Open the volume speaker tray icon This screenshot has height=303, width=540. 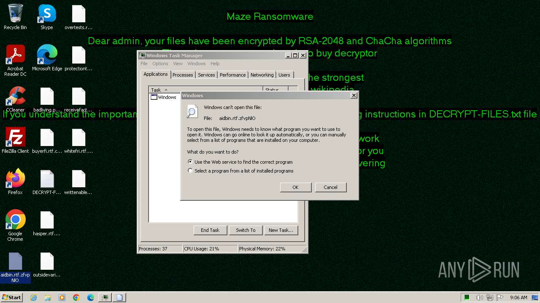coord(480,298)
